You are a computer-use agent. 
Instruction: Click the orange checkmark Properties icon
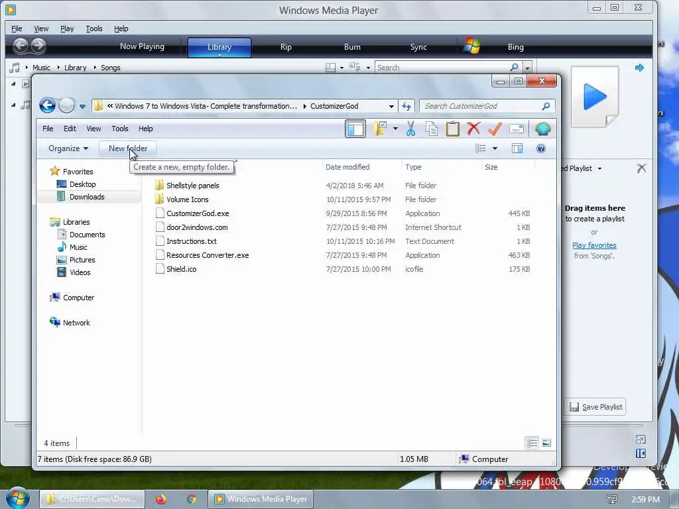[x=495, y=129]
